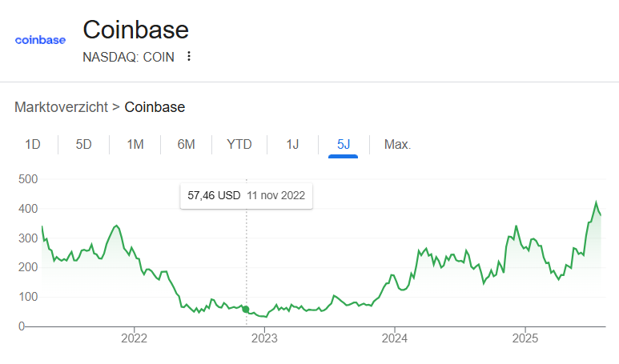Image resolution: width=619 pixels, height=364 pixels.
Task: Click the chart peak near 2025 end
Action: pos(596,202)
